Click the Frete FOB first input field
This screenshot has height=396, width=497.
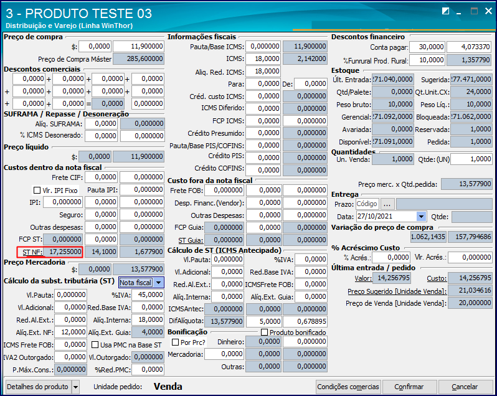tap(224, 190)
